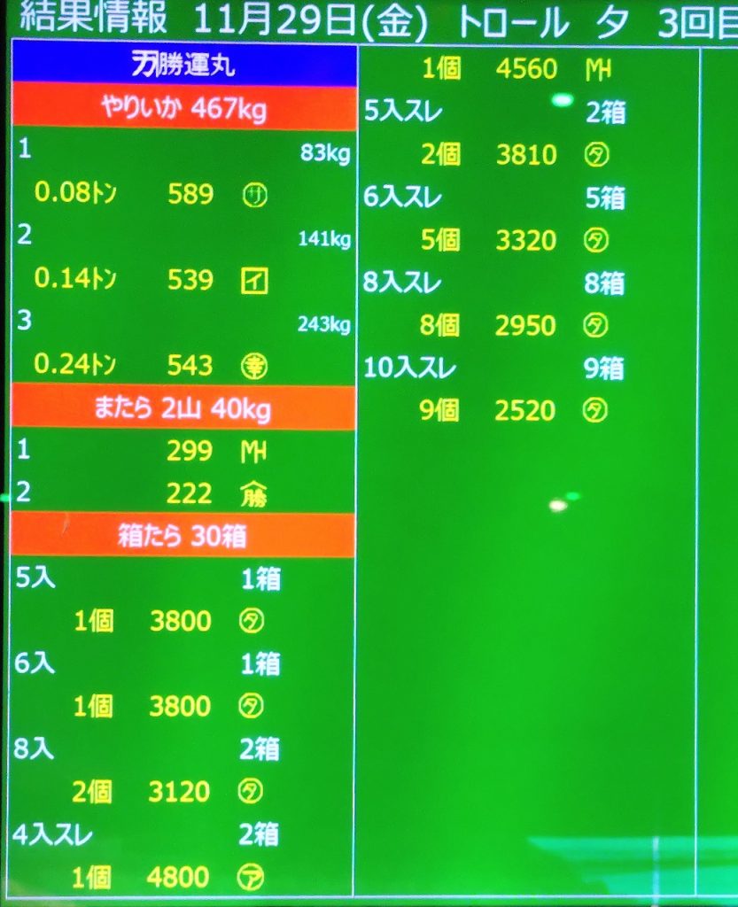Click the 結果情報 title text

coord(91,20)
